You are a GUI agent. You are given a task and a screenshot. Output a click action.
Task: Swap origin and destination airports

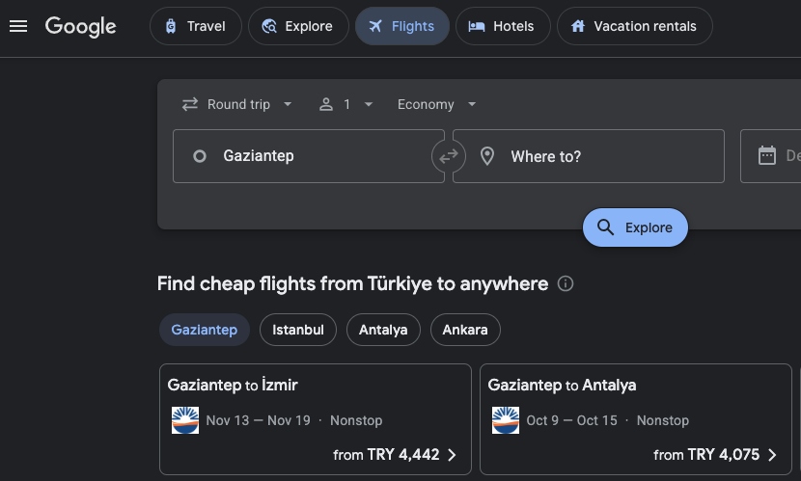click(449, 156)
